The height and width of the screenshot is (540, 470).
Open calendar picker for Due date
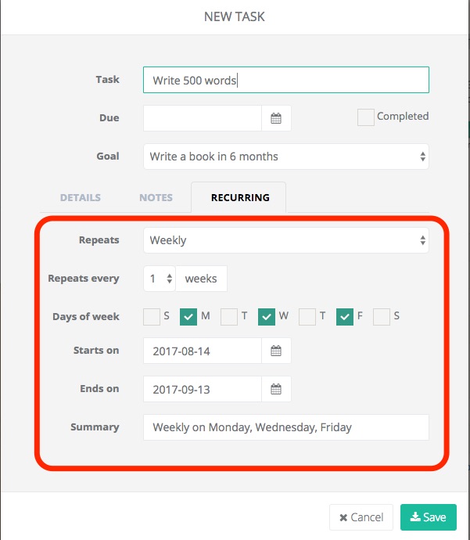(276, 118)
